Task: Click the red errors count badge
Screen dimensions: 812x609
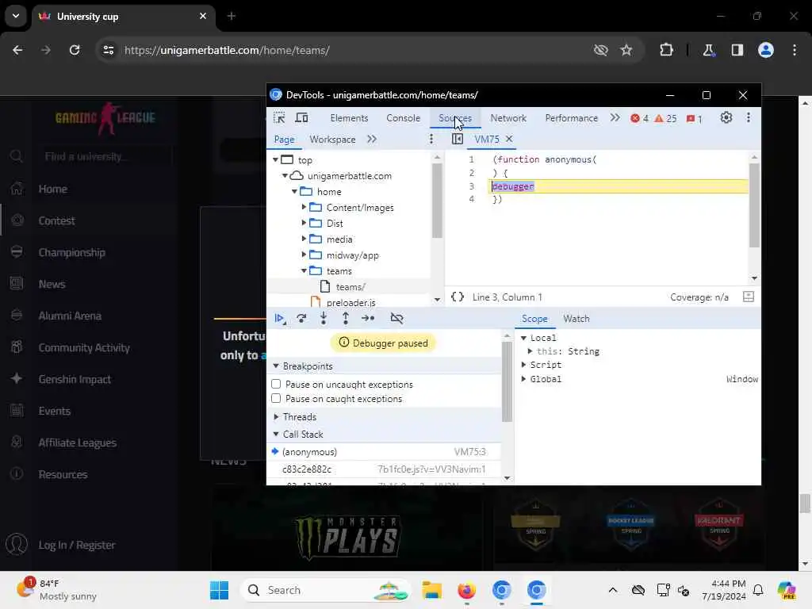Action: click(640, 119)
